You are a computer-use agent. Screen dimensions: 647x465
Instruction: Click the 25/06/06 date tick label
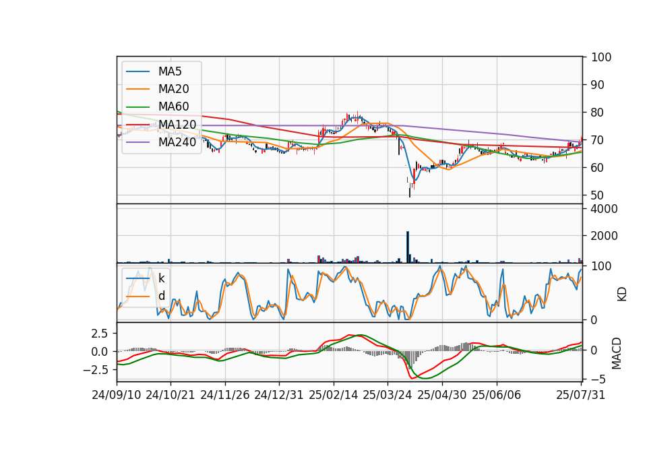click(x=497, y=395)
